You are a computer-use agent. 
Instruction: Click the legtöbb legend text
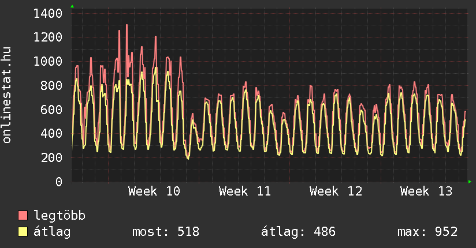(59, 216)
